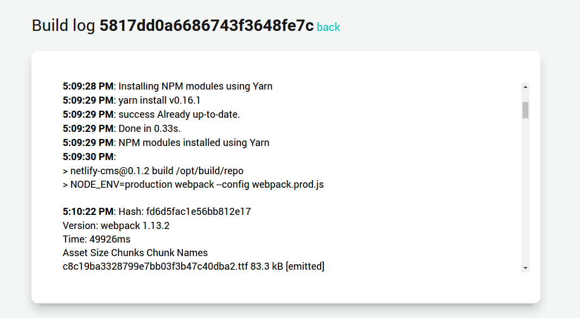Click the emitted .ttf asset line
The width and height of the screenshot is (580, 318).
coord(193,266)
